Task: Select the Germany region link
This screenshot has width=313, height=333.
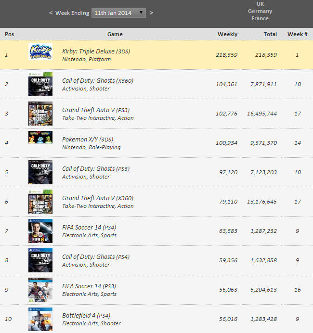Action: coord(260,11)
